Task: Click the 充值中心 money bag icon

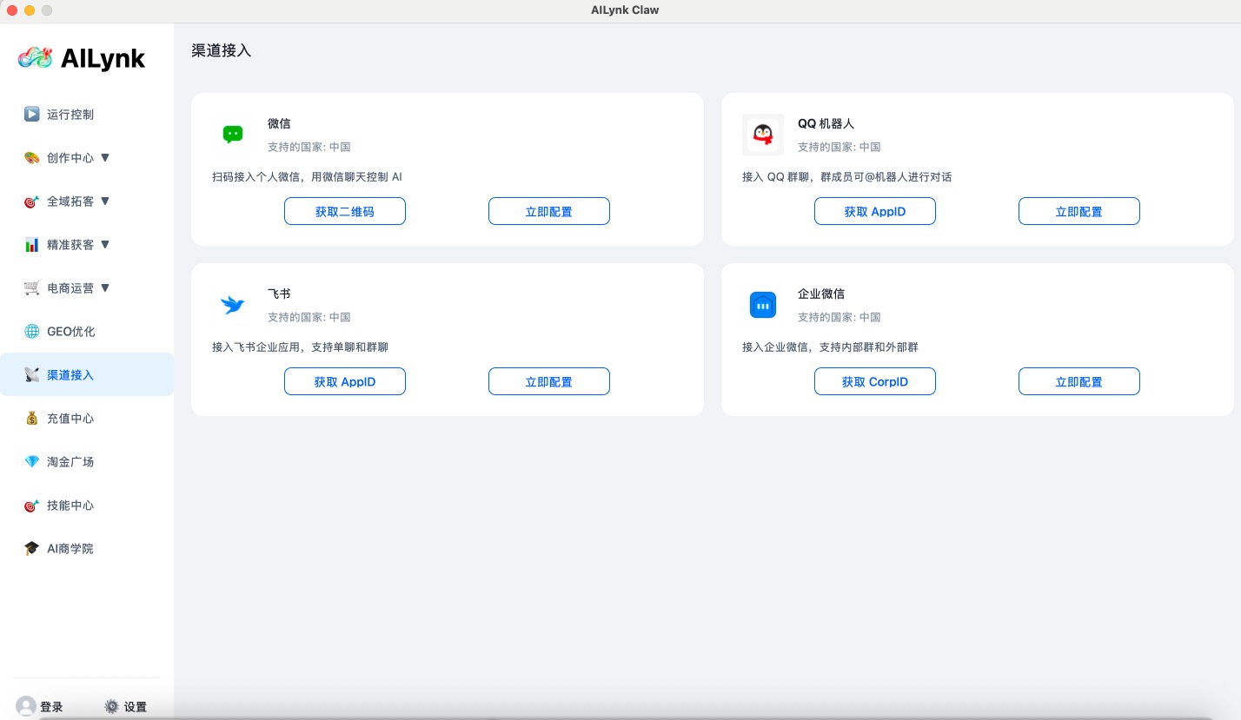Action: pyautogui.click(x=31, y=418)
